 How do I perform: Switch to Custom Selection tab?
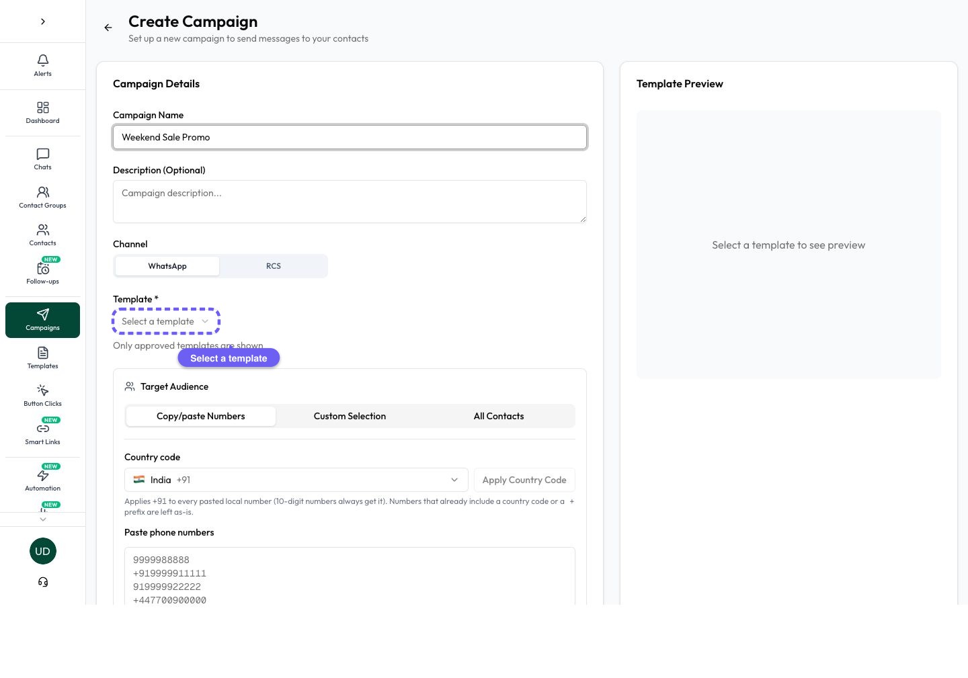pos(350,416)
